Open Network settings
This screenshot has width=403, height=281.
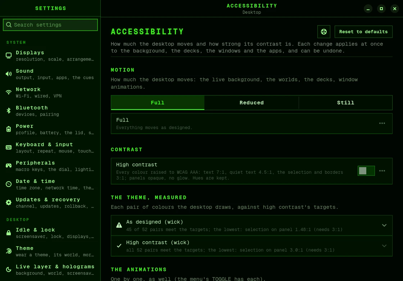50,92
